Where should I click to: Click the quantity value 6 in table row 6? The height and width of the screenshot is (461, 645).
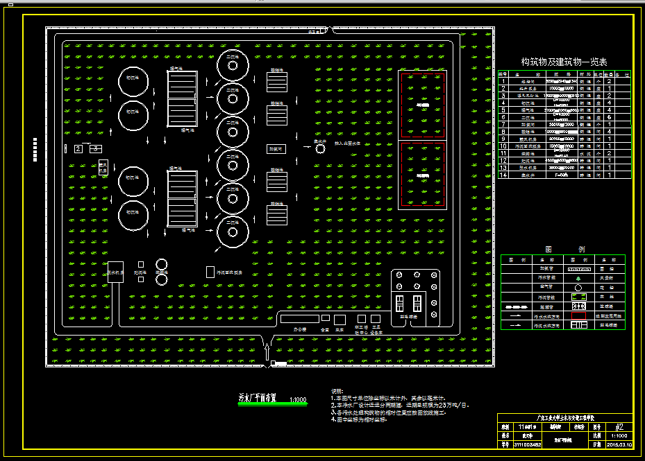609,117
